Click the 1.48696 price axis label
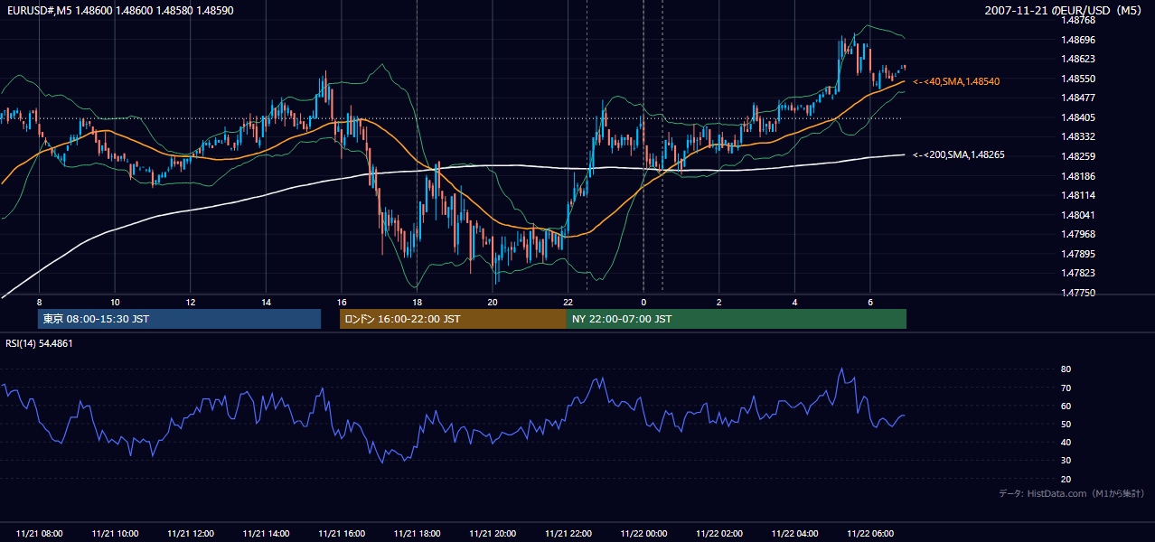Viewport: 1155px width, 542px height. pyautogui.click(x=1080, y=40)
